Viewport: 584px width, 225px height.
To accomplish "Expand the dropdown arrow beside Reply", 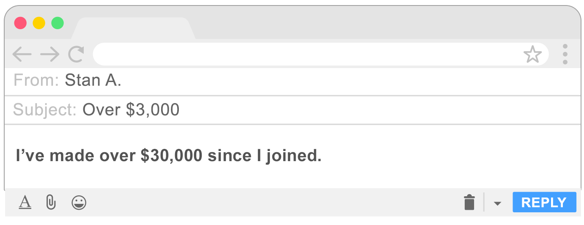I will point(498,203).
